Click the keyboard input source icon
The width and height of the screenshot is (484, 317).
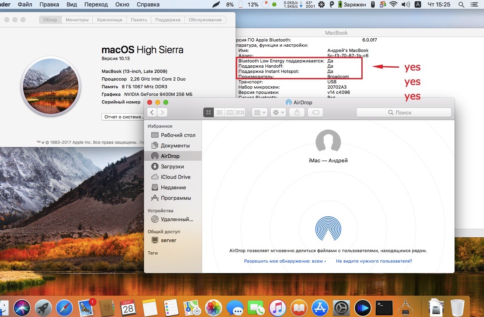point(417,5)
